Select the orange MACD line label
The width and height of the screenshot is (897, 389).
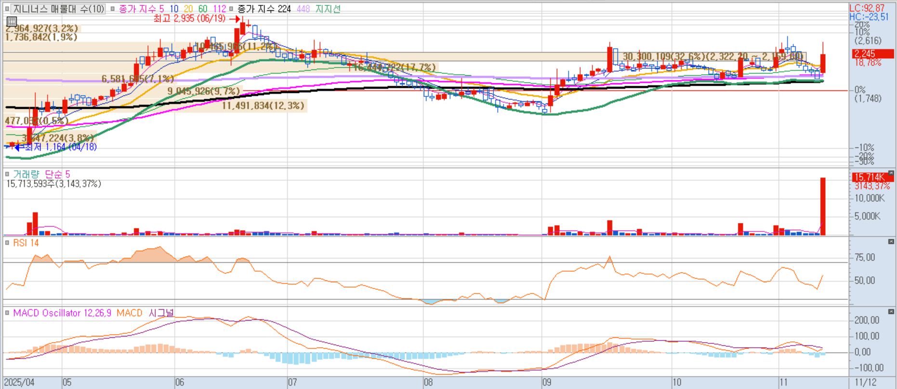point(129,313)
